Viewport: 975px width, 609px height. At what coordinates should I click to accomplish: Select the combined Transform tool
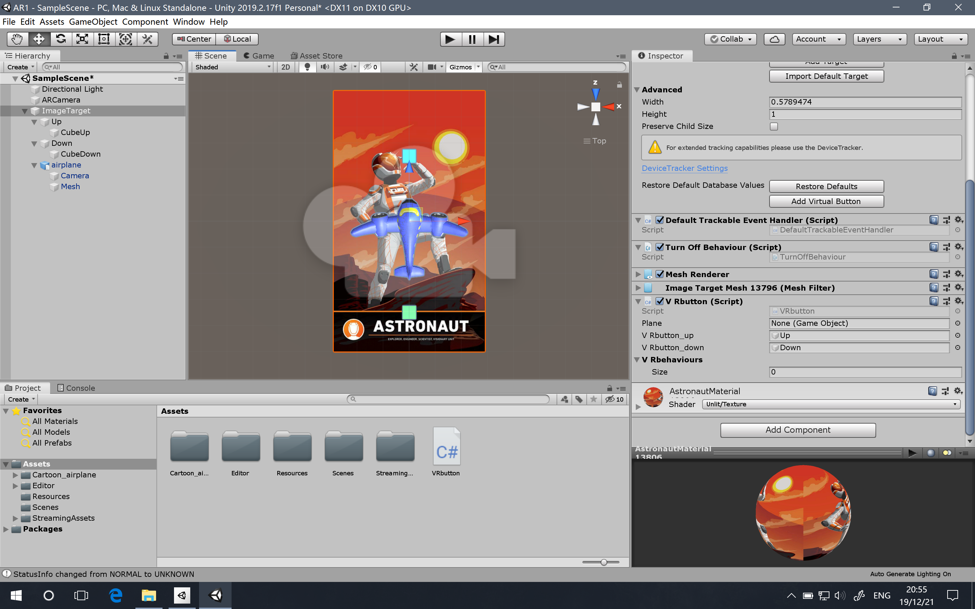(126, 39)
